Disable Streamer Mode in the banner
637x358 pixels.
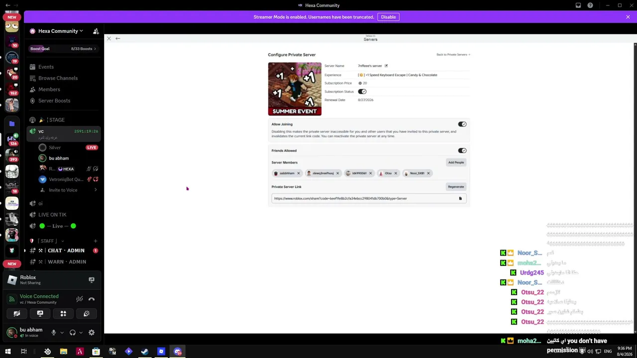(x=388, y=17)
